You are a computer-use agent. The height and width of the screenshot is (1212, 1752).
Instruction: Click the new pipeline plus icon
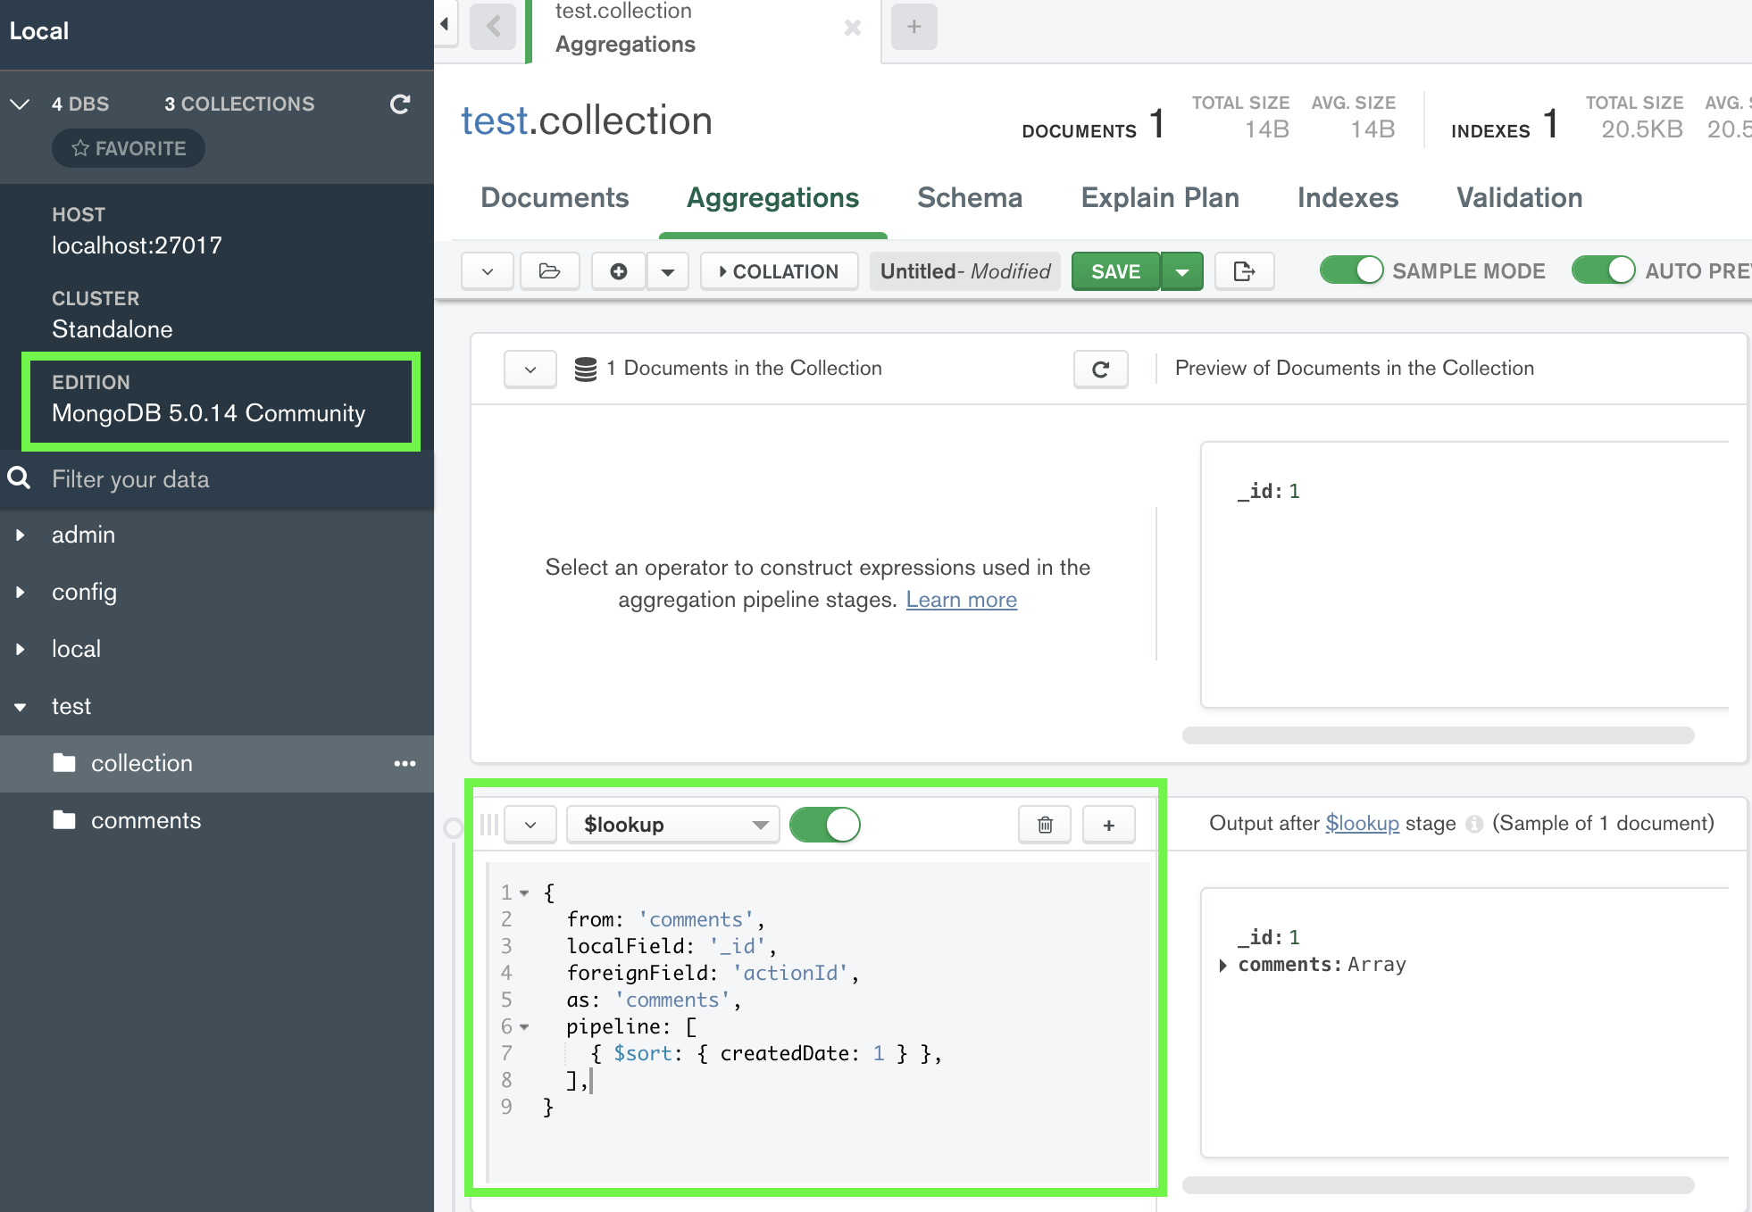(x=618, y=271)
